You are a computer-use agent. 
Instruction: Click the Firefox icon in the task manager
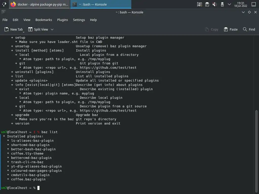tap(13, 4)
